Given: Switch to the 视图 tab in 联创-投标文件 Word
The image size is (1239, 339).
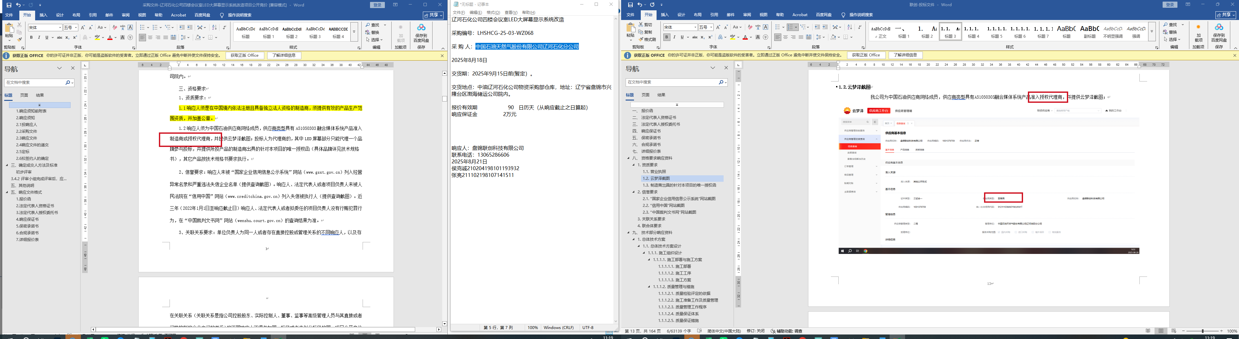Looking at the screenshot, I should click(x=763, y=15).
